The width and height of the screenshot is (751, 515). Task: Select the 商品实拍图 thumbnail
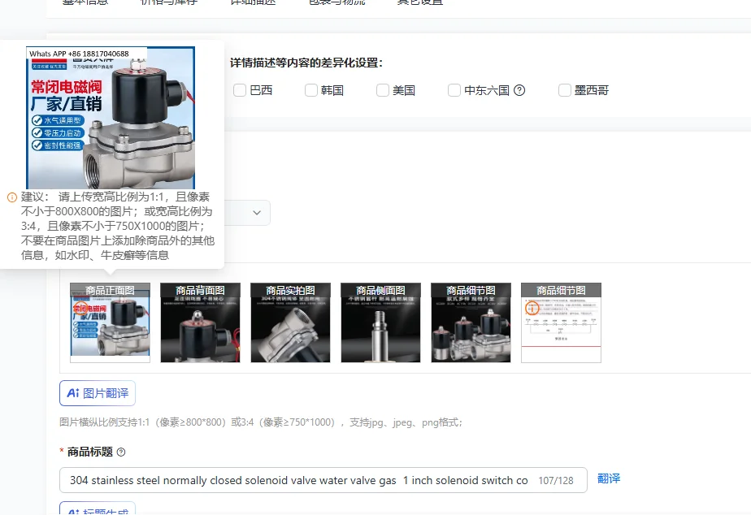tap(290, 322)
